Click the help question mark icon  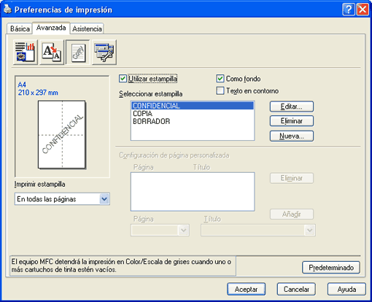[349, 9]
